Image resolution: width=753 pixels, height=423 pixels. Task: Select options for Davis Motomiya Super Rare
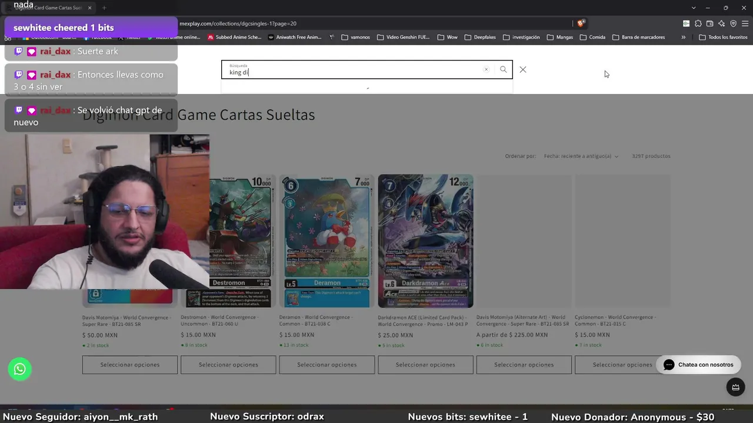tap(130, 364)
